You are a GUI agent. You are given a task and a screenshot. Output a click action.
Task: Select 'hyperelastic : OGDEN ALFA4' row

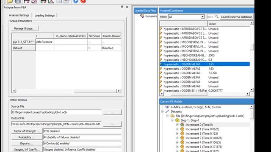point(205,77)
